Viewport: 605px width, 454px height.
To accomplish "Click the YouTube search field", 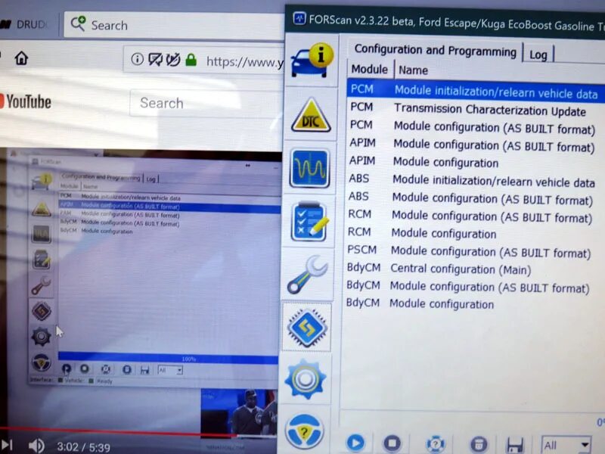I will [x=206, y=103].
